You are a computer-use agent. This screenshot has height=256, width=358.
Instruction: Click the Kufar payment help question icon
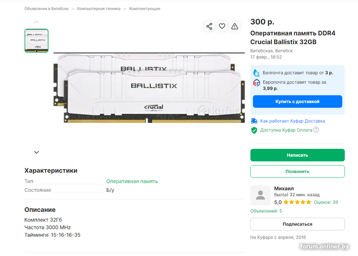[x=316, y=130]
